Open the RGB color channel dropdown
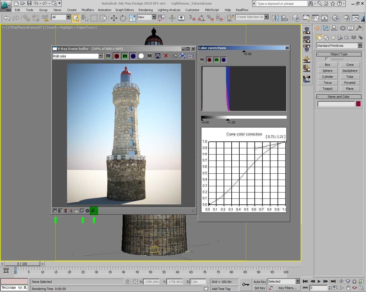 (100, 56)
